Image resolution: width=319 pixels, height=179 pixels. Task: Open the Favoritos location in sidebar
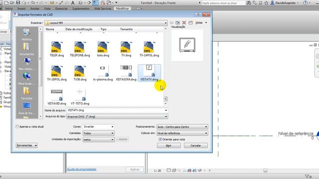(26, 93)
